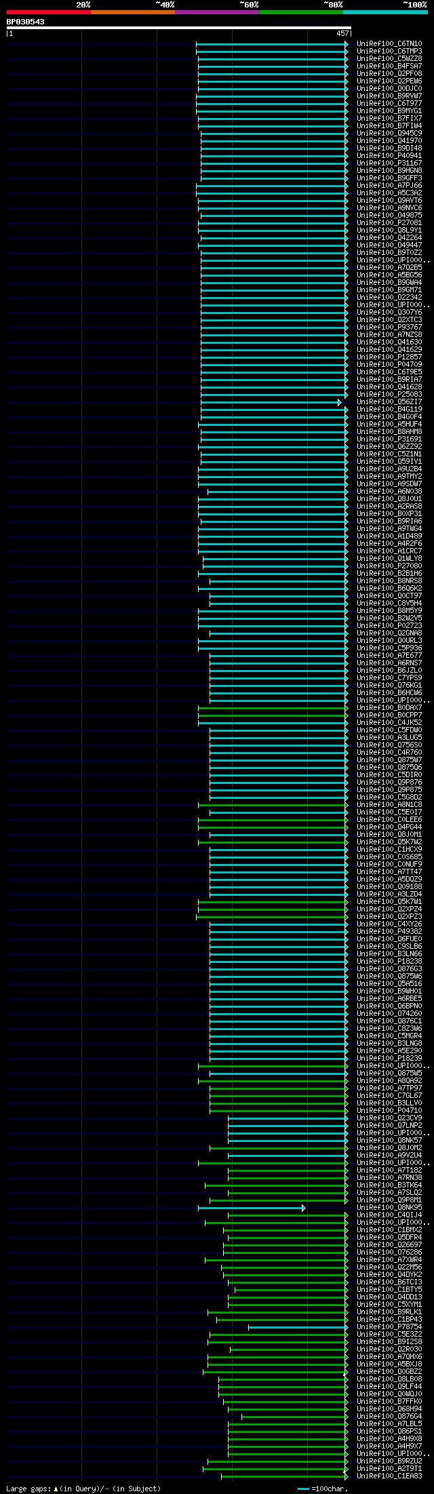Select the hit UniRef100_B0CPP7
Image resolution: width=434 pixels, height=1494 pixels.
389,715
